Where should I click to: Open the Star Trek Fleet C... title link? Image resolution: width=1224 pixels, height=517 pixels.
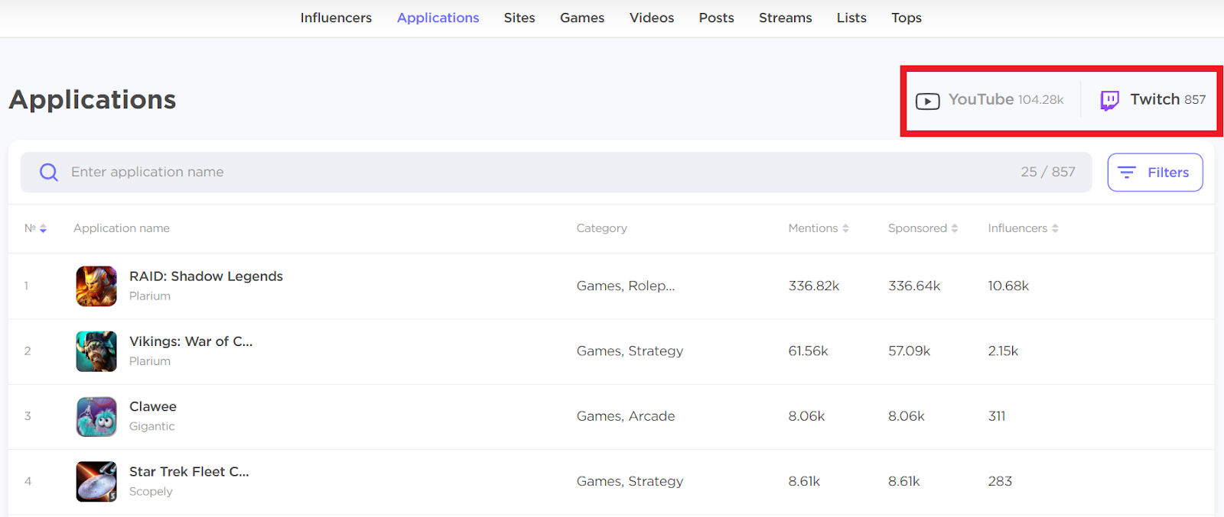(189, 472)
